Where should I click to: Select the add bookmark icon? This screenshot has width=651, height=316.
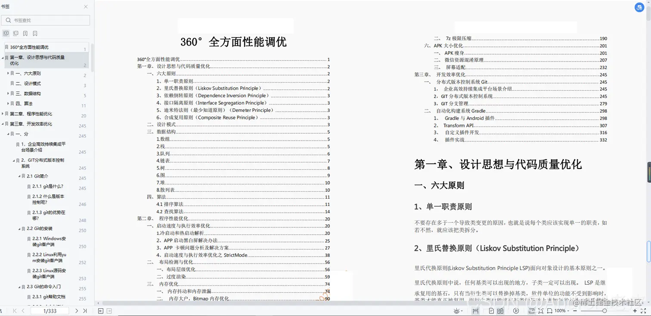(x=25, y=33)
